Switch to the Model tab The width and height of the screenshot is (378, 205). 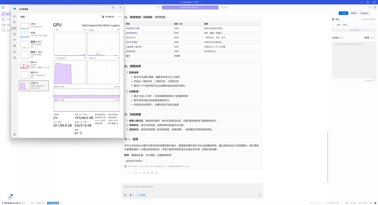coord(354,13)
